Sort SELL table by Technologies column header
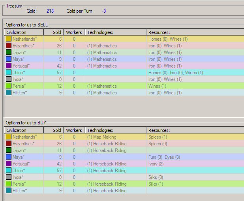Viewport: 244px width, 201px height. (116, 32)
